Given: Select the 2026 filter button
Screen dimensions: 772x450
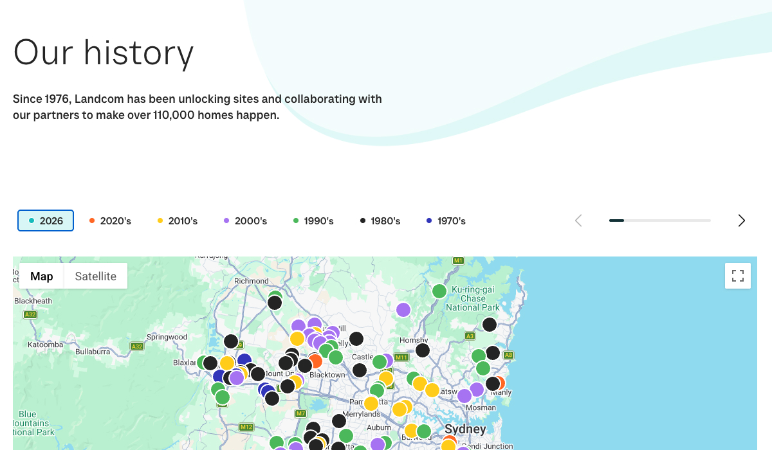Looking at the screenshot, I should tap(46, 221).
